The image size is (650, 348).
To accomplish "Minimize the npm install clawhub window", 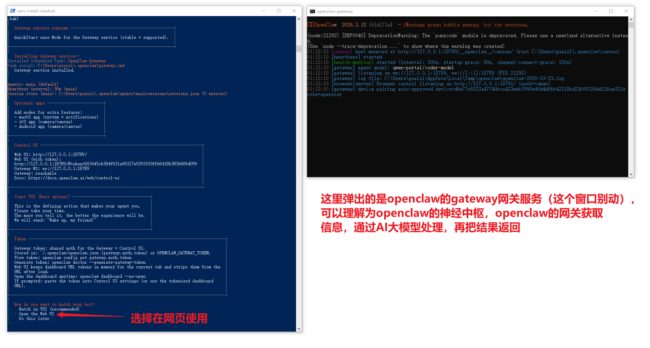I will click(264, 11).
